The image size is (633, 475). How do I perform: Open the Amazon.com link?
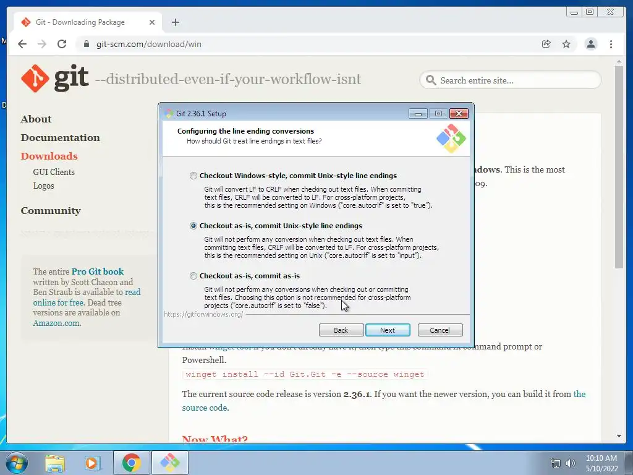[56, 323]
